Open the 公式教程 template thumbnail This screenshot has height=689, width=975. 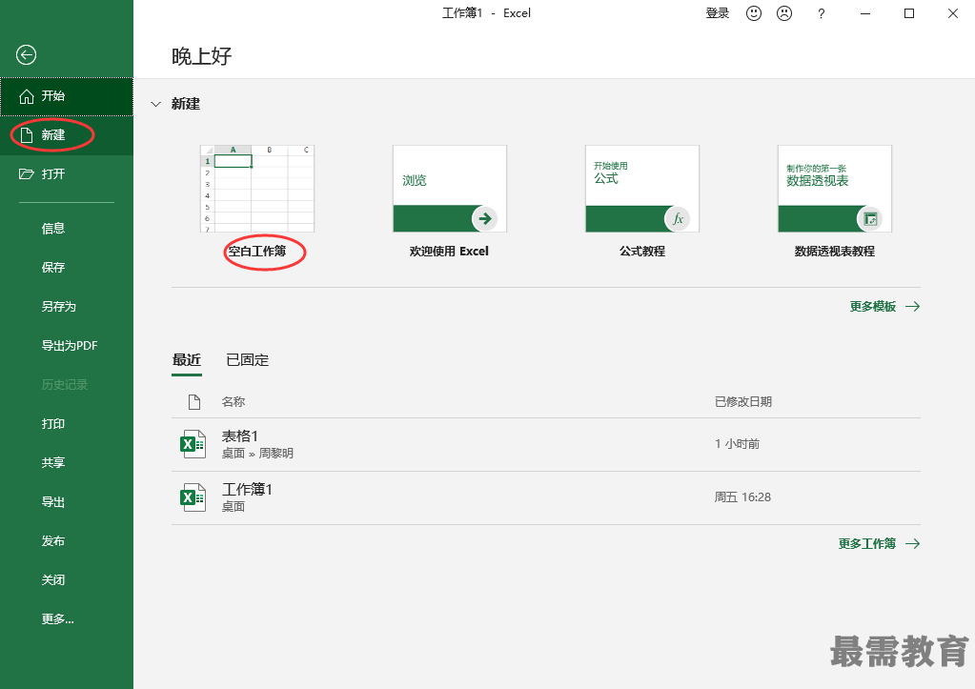[642, 189]
